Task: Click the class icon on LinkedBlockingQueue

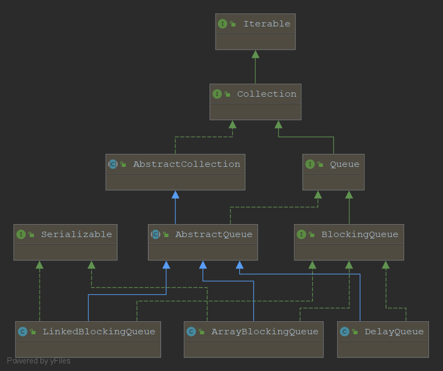Action: [x=23, y=332]
